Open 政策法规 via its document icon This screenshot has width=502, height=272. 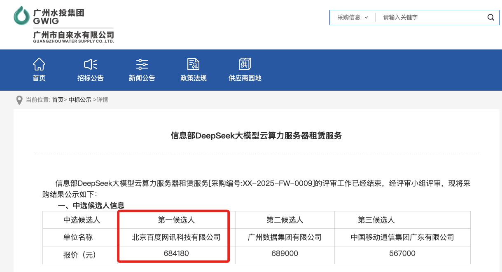pos(193,64)
